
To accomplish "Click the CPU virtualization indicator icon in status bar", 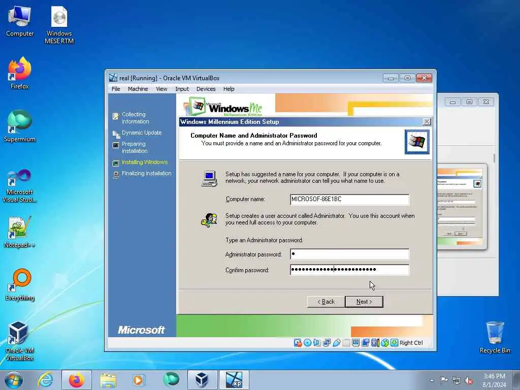I will coord(375,343).
